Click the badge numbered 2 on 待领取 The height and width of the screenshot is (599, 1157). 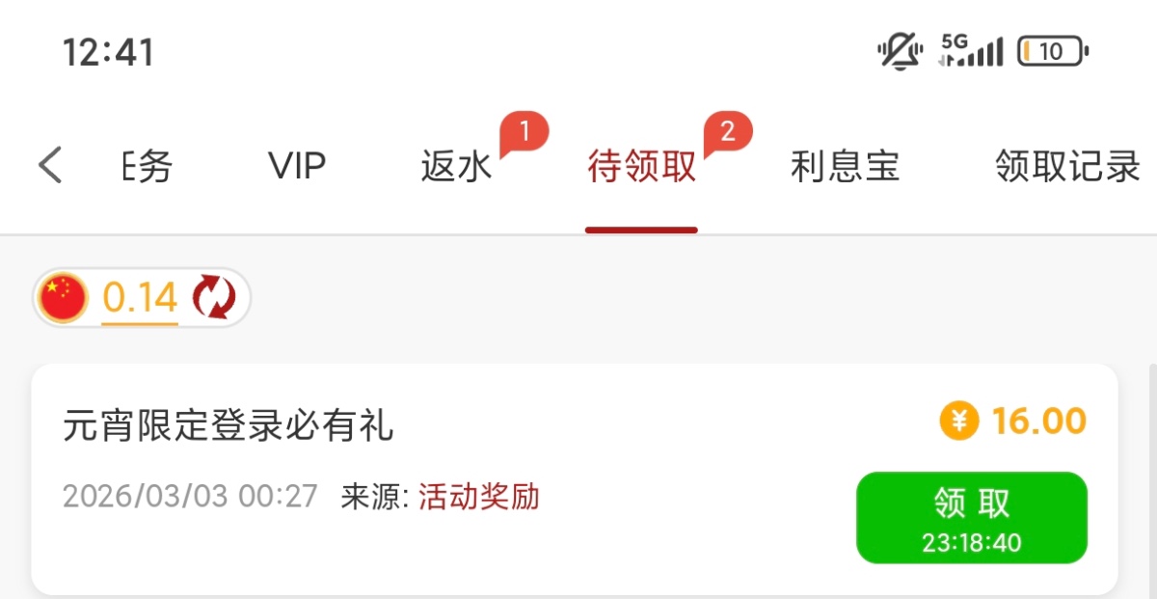click(727, 134)
